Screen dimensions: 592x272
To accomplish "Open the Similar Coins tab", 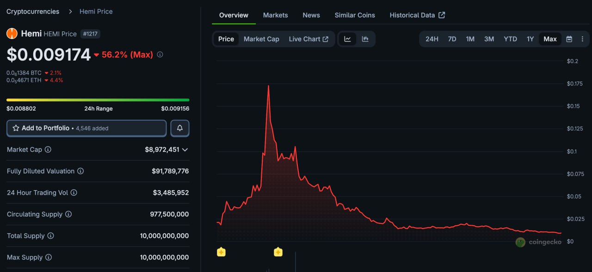I will [x=355, y=15].
